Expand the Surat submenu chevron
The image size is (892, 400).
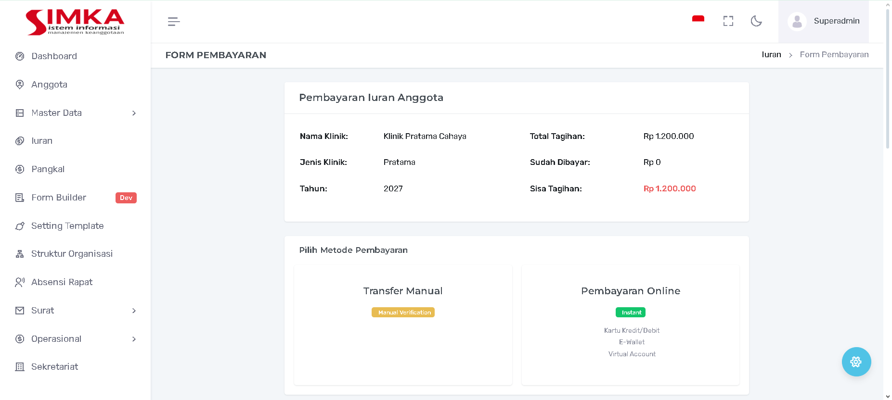tap(134, 311)
